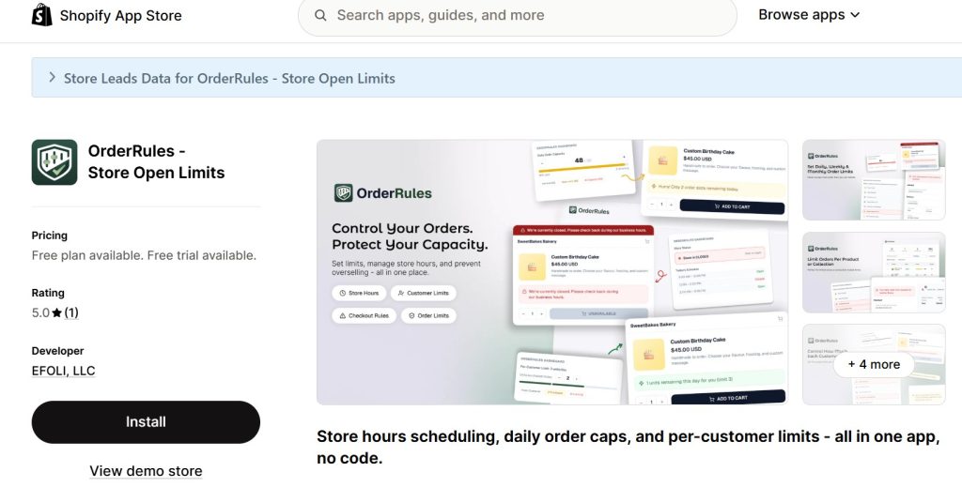The image size is (962, 487).
Task: Click the OrderRules - Store Open Limits title
Action: click(x=157, y=161)
